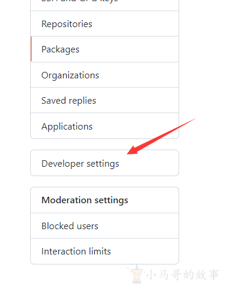Click the red arrow annotation head
Screen dimensions: 244x291
click(133, 151)
